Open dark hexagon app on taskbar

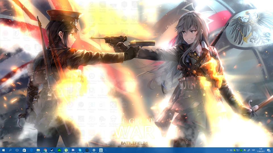click(87, 150)
